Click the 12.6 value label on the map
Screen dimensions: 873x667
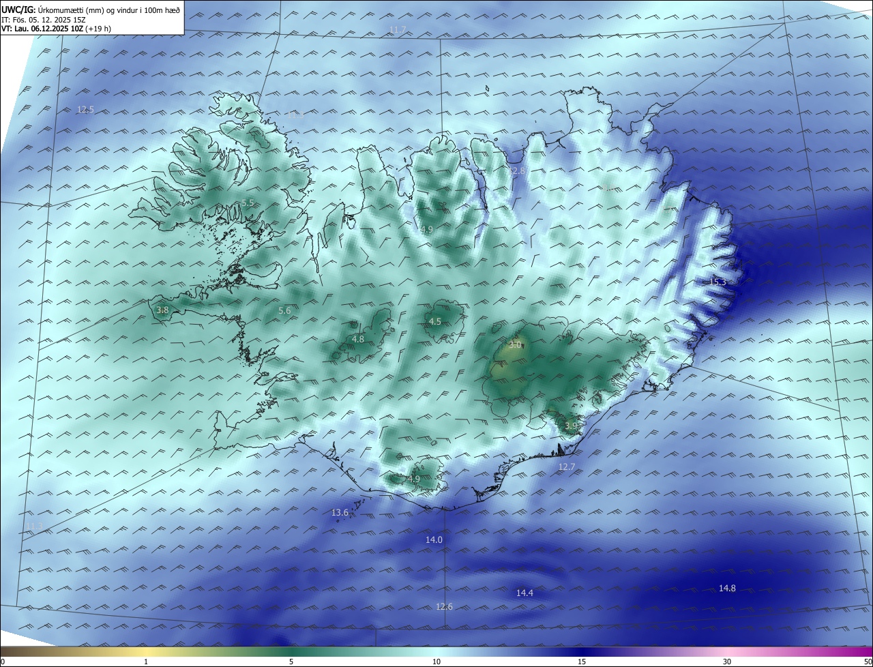[444, 606]
